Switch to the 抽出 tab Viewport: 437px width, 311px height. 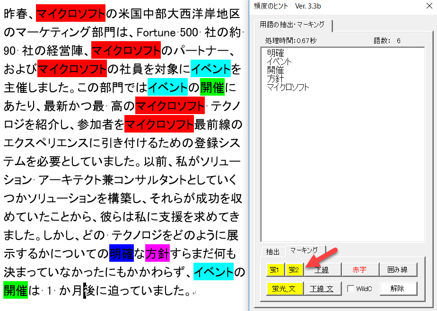[273, 252]
